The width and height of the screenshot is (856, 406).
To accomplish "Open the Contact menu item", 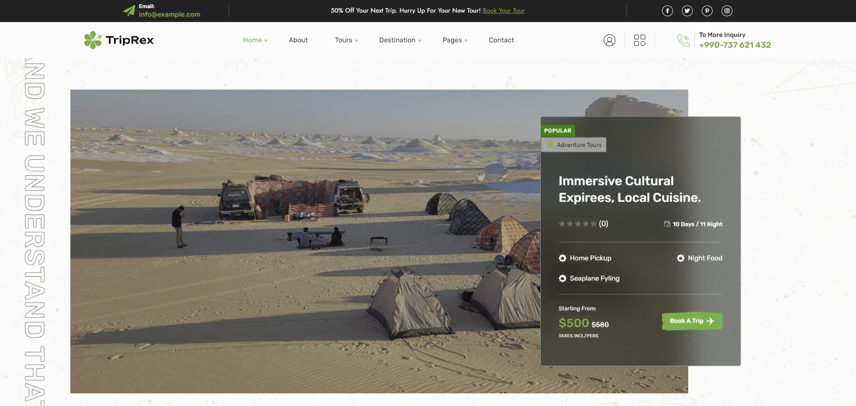I will point(501,40).
